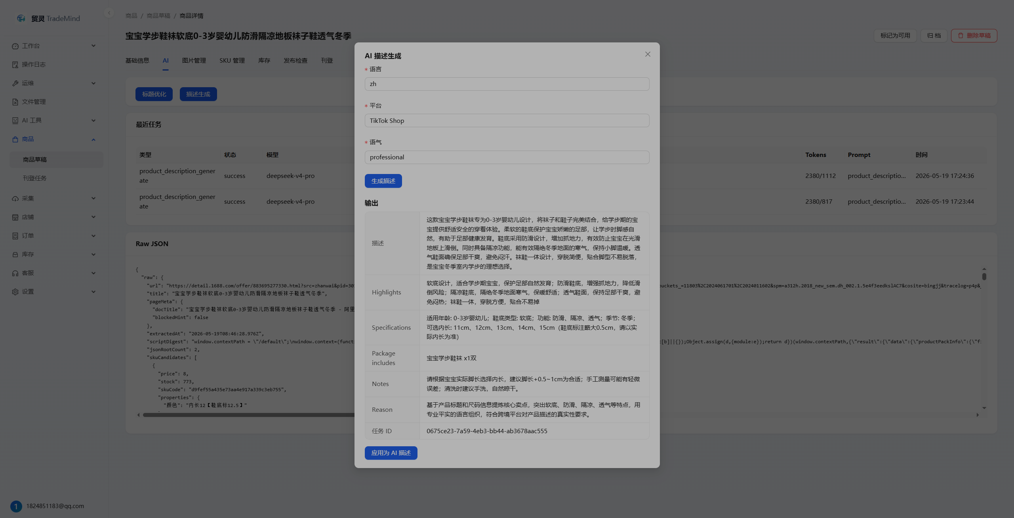This screenshot has width=1014, height=518.
Task: Click the task ID 0675ce23-7a59-4eb3-bb44-ab3678aac555
Action: (487, 431)
